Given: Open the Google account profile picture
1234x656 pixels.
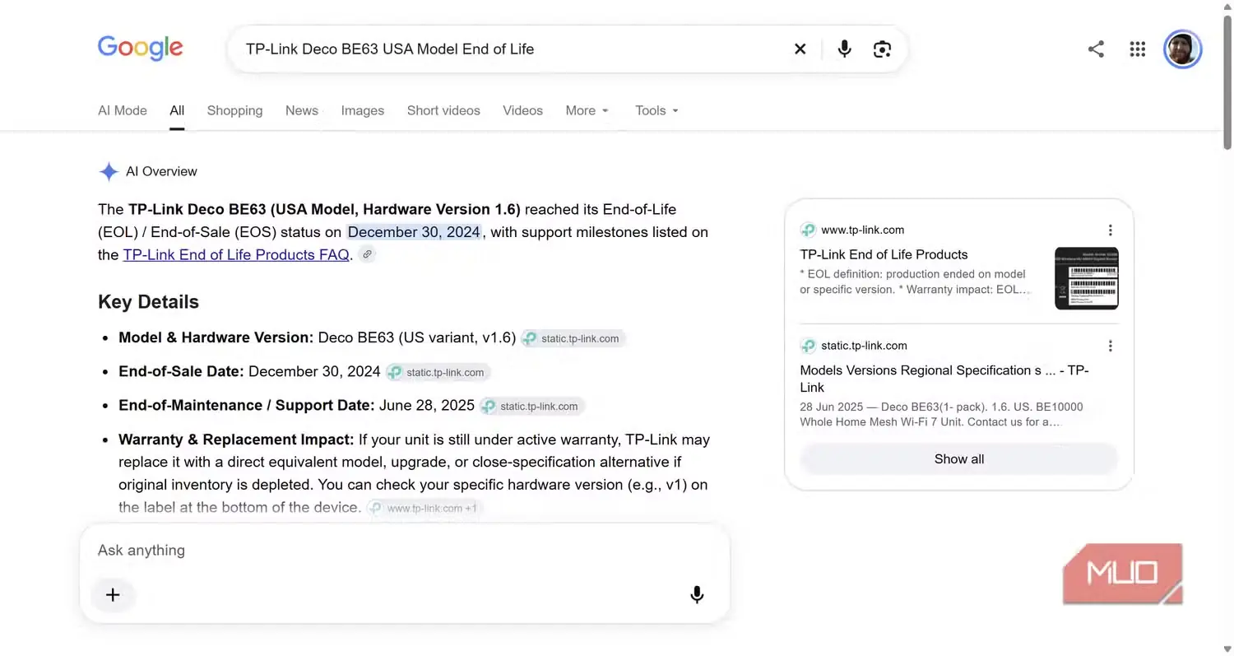Looking at the screenshot, I should [1183, 49].
